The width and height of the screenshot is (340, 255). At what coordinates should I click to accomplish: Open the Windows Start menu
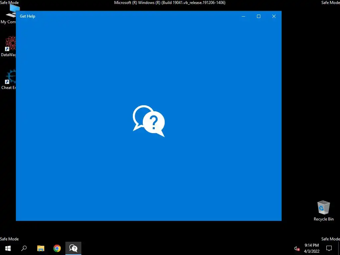pyautogui.click(x=8, y=248)
